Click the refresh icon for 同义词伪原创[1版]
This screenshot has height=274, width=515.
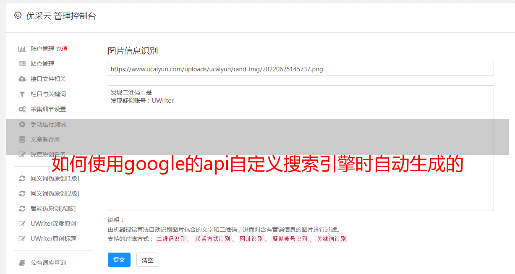pos(22,178)
